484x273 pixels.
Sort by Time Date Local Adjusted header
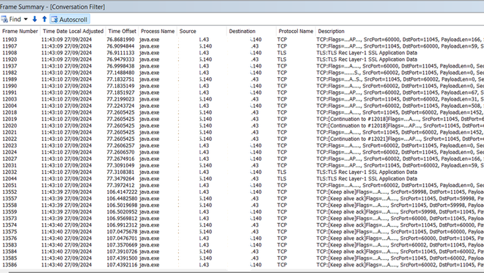point(73,32)
